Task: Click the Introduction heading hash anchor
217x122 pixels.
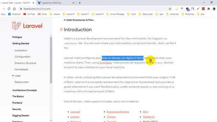Action: (61, 29)
